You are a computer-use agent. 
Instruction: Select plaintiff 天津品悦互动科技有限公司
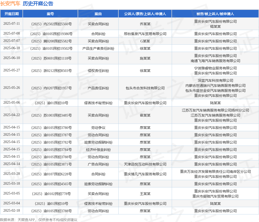tap(145, 164)
